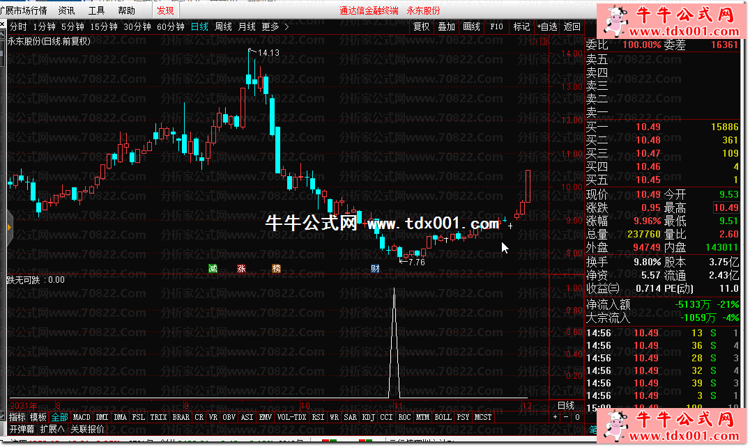This screenshot has height=447, width=750.
Task: Open the 工具 menu
Action: coord(96,10)
